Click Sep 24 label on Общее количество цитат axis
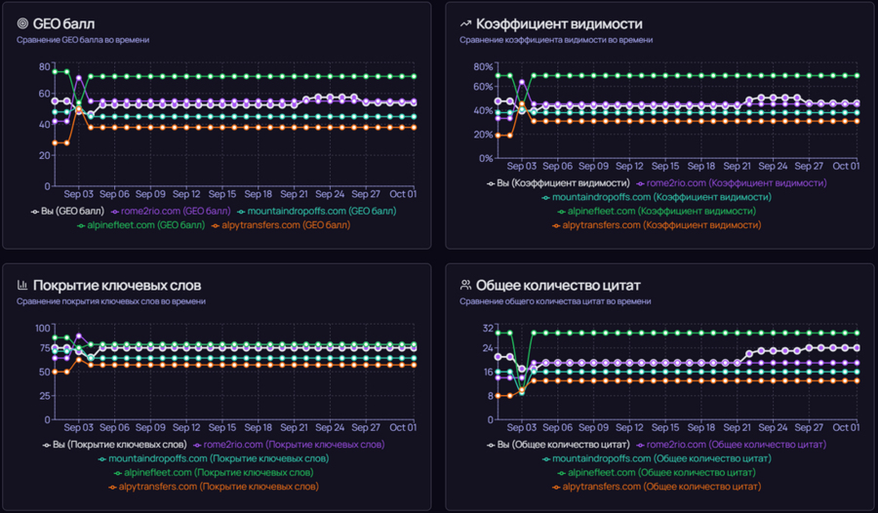 (x=772, y=427)
